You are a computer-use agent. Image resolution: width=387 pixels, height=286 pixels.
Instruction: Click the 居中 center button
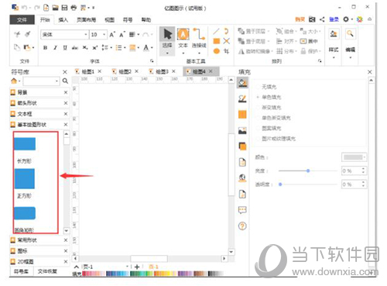(309, 41)
